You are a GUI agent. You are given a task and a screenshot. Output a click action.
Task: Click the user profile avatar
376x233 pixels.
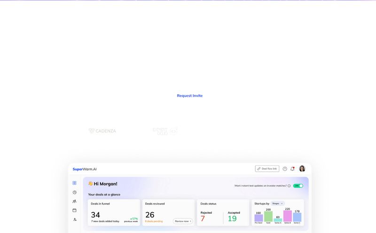coord(302,169)
